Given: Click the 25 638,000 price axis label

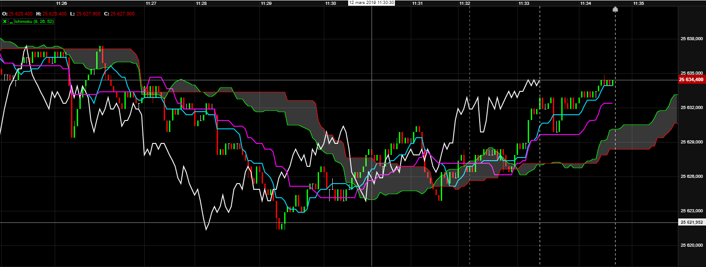Looking at the screenshot, I should pos(692,39).
